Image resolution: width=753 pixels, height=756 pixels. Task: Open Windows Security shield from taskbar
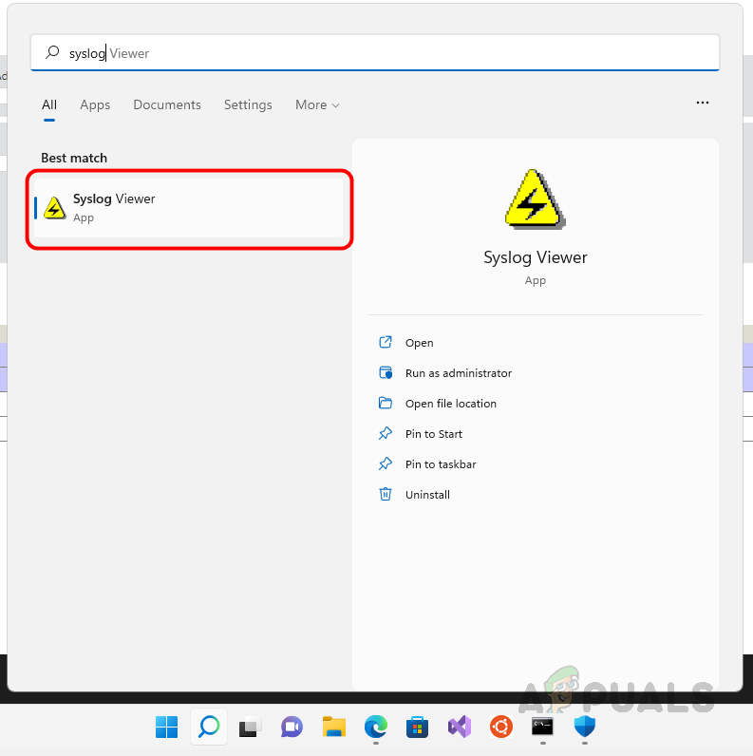tap(585, 727)
